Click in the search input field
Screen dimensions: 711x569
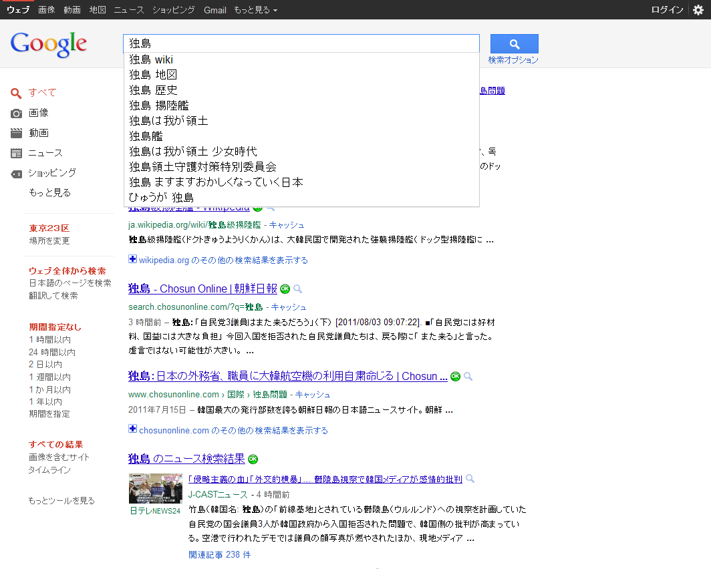pyautogui.click(x=301, y=43)
